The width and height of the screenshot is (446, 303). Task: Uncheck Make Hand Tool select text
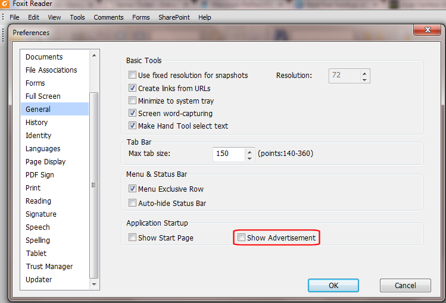(x=132, y=126)
